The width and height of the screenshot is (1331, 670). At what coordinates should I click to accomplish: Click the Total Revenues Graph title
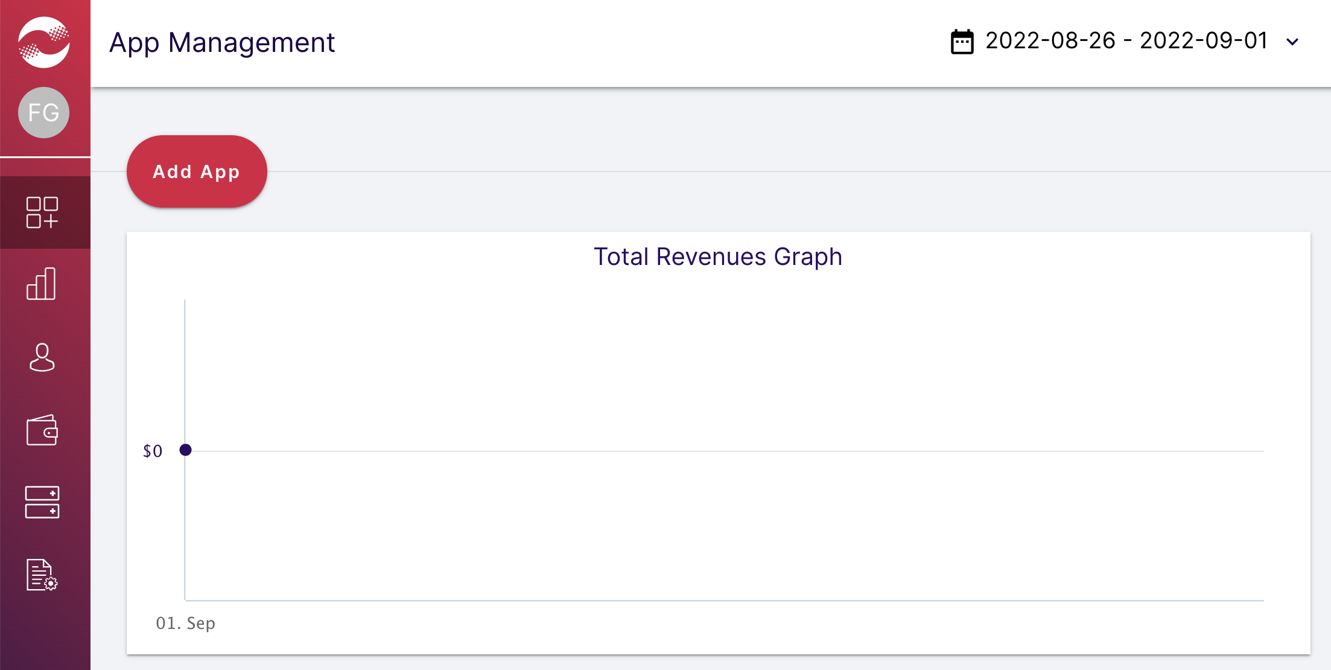pyautogui.click(x=718, y=257)
